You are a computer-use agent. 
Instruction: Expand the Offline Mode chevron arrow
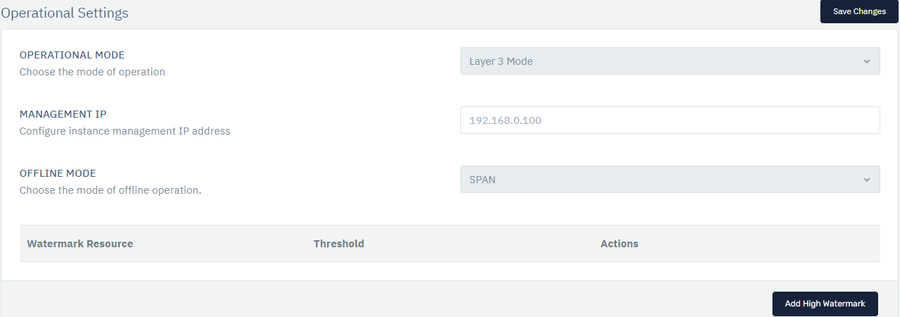[x=867, y=180]
